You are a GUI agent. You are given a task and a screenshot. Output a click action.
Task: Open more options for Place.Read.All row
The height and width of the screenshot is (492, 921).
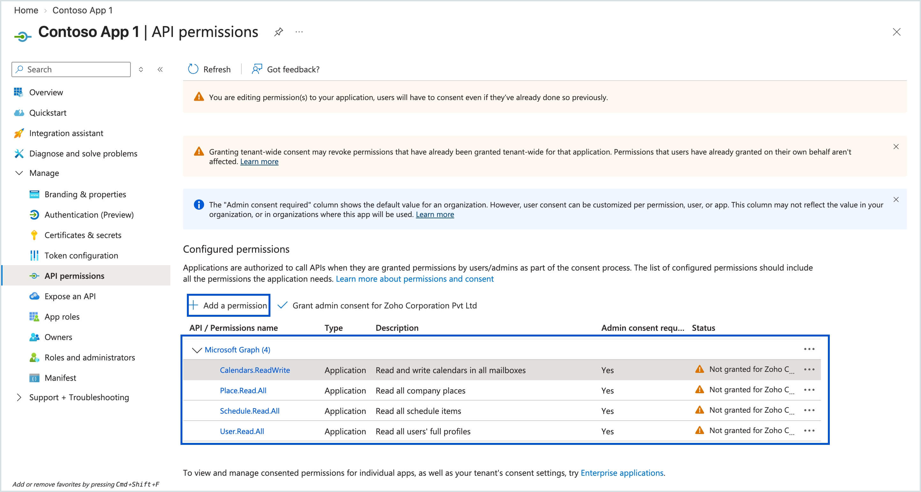(809, 390)
